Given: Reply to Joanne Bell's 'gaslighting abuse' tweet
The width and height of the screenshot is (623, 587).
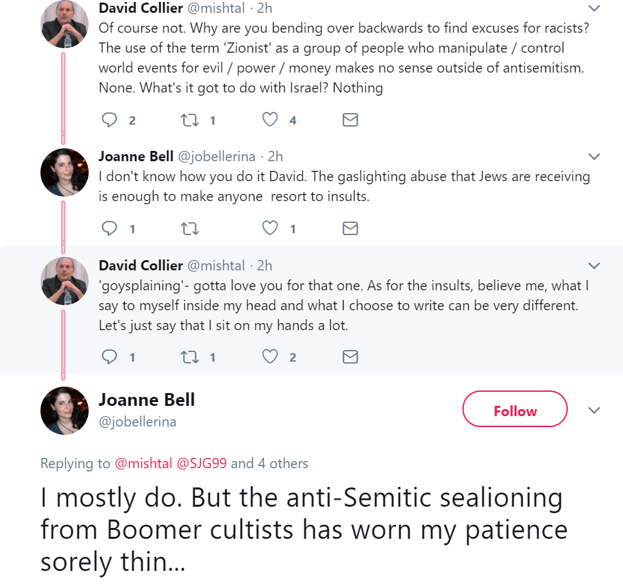Looking at the screenshot, I should 110,229.
